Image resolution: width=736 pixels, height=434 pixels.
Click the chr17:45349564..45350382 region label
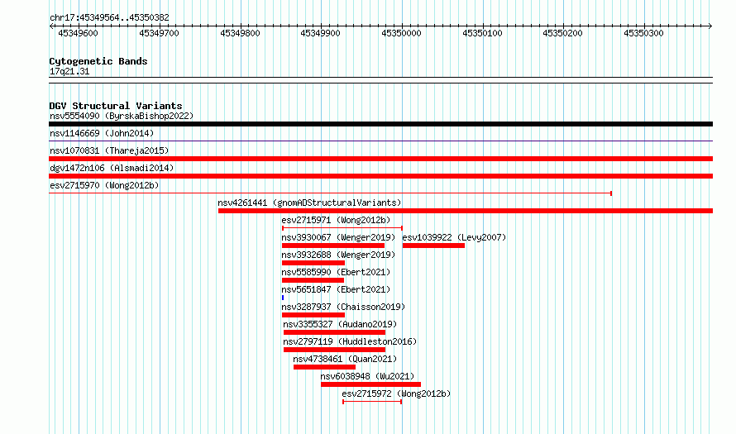(x=109, y=17)
